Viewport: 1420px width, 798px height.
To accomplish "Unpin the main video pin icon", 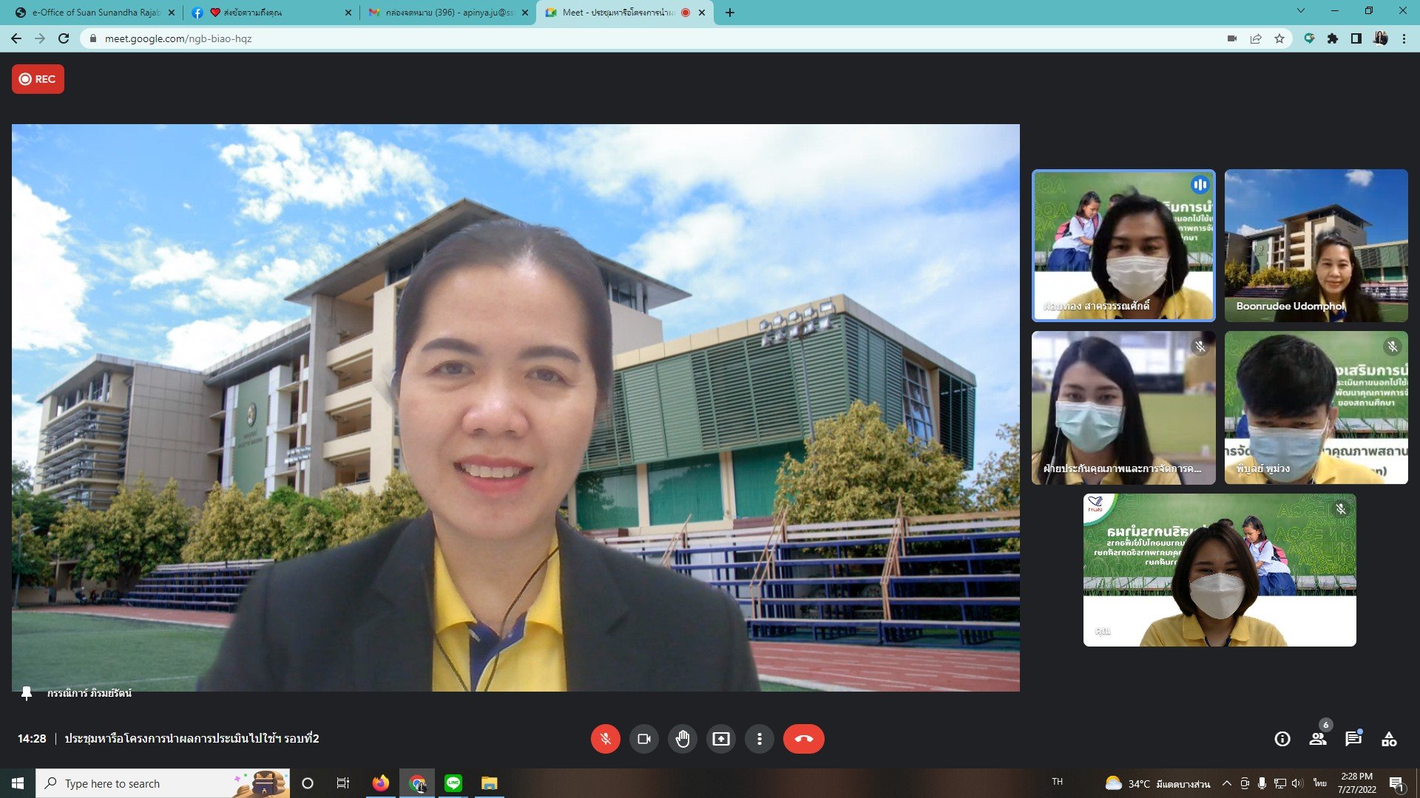I will point(27,693).
